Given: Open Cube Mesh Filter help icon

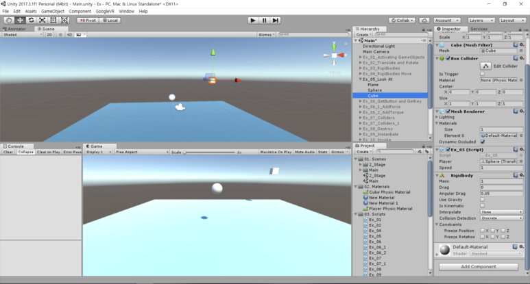Looking at the screenshot, I should click(516, 45).
